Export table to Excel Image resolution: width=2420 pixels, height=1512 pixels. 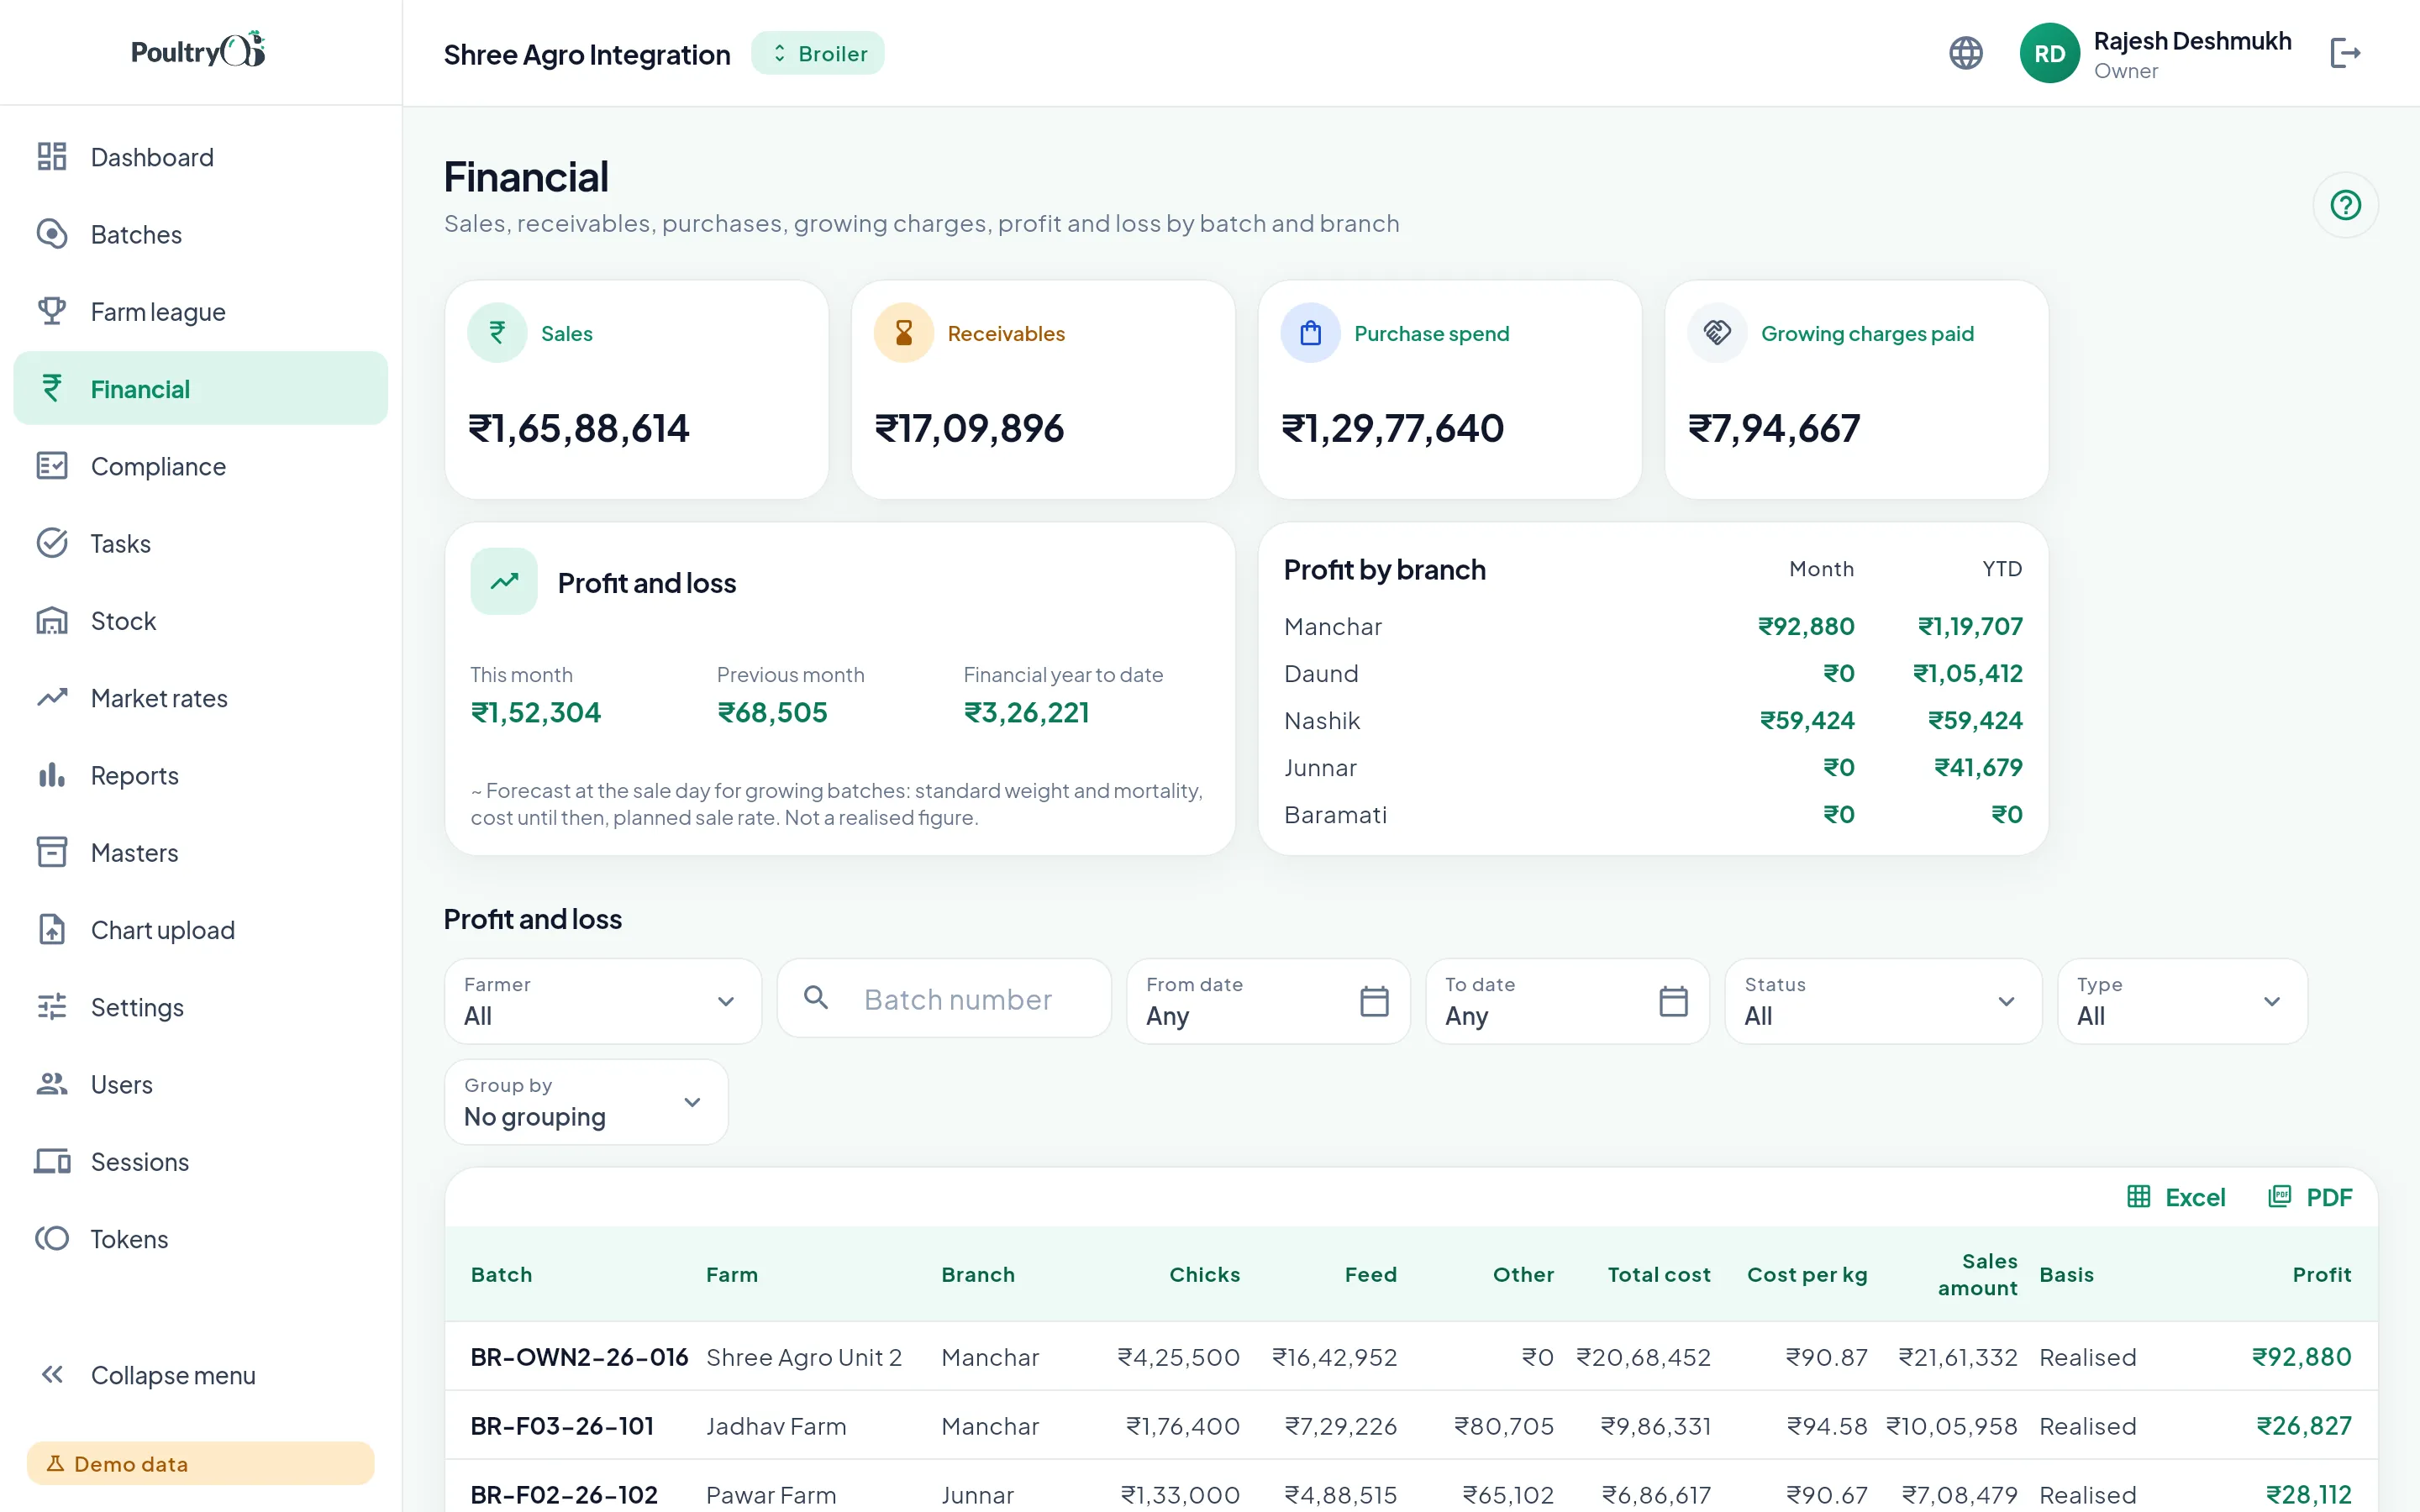[2176, 1197]
